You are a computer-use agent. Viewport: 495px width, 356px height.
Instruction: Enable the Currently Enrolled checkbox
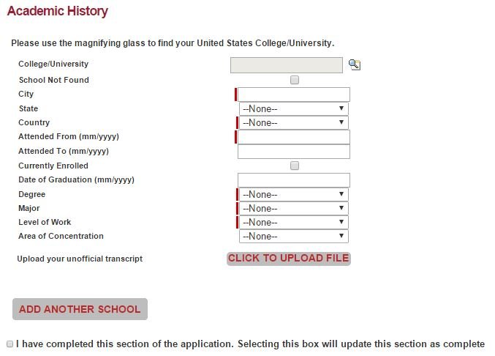click(295, 166)
